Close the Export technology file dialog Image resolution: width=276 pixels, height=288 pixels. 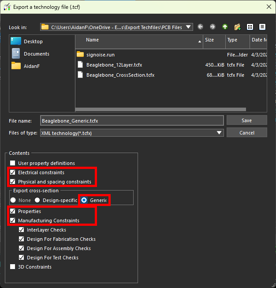pos(269,7)
